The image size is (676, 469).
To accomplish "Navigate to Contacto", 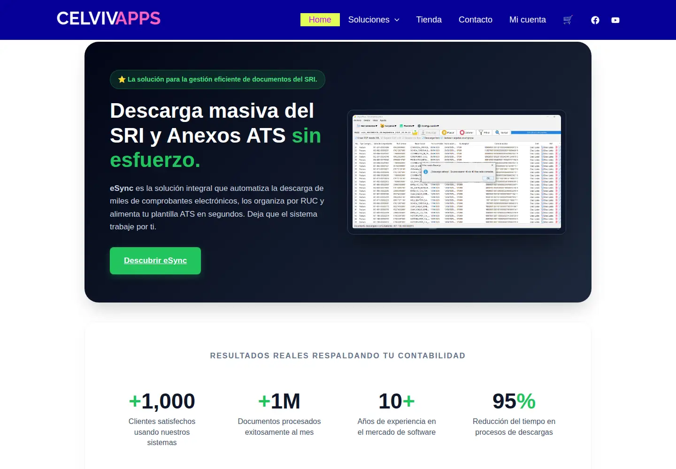I will pos(476,20).
